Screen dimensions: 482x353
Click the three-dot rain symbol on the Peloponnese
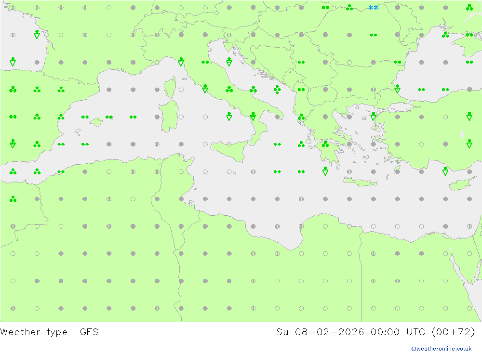coord(325,144)
